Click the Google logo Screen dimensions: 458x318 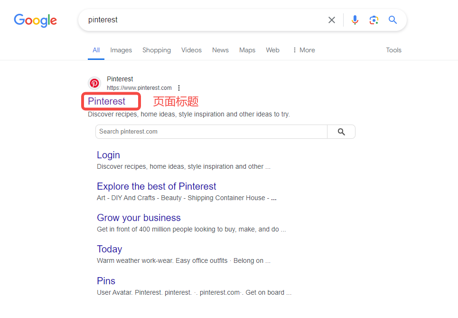[x=35, y=20]
